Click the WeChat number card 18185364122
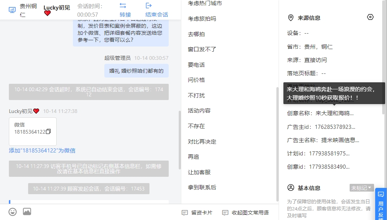387x220 pixels. tap(33, 131)
